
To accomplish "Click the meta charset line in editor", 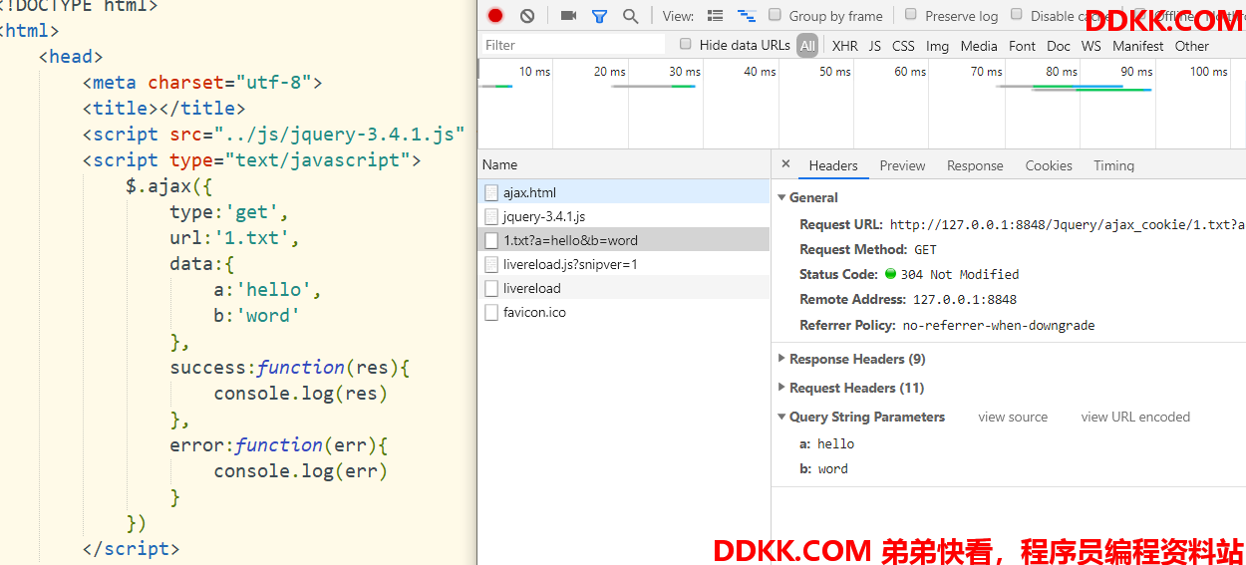I will coord(202,82).
